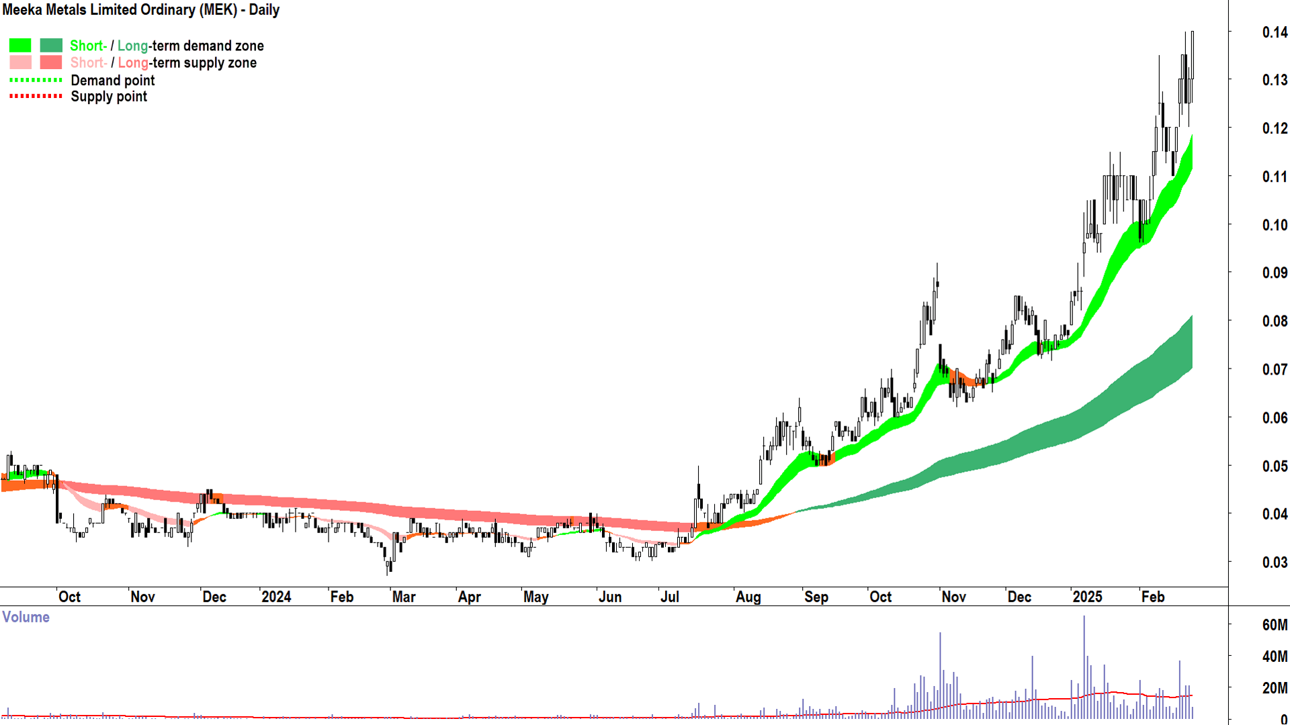This screenshot has width=1290, height=725.
Task: Click the long-term supply zone red swatch
Action: point(51,62)
